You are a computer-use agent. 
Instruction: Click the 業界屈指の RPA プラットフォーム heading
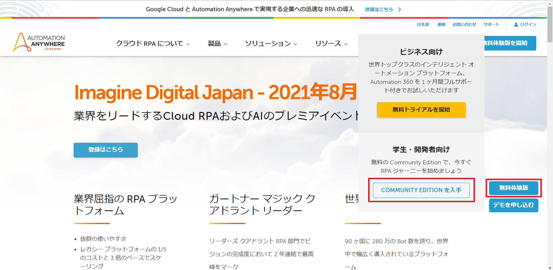[126, 205]
